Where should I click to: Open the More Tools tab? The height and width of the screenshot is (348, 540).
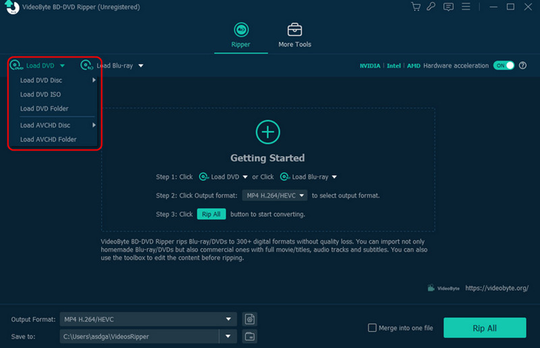click(295, 35)
